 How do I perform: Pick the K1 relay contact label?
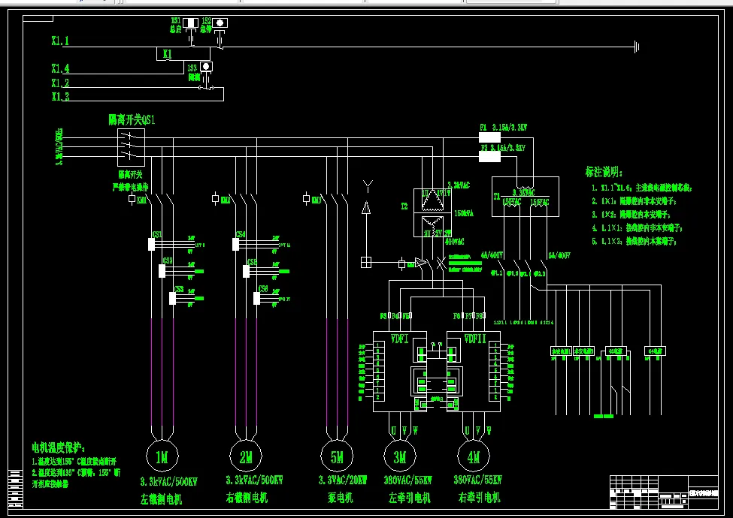[167, 54]
